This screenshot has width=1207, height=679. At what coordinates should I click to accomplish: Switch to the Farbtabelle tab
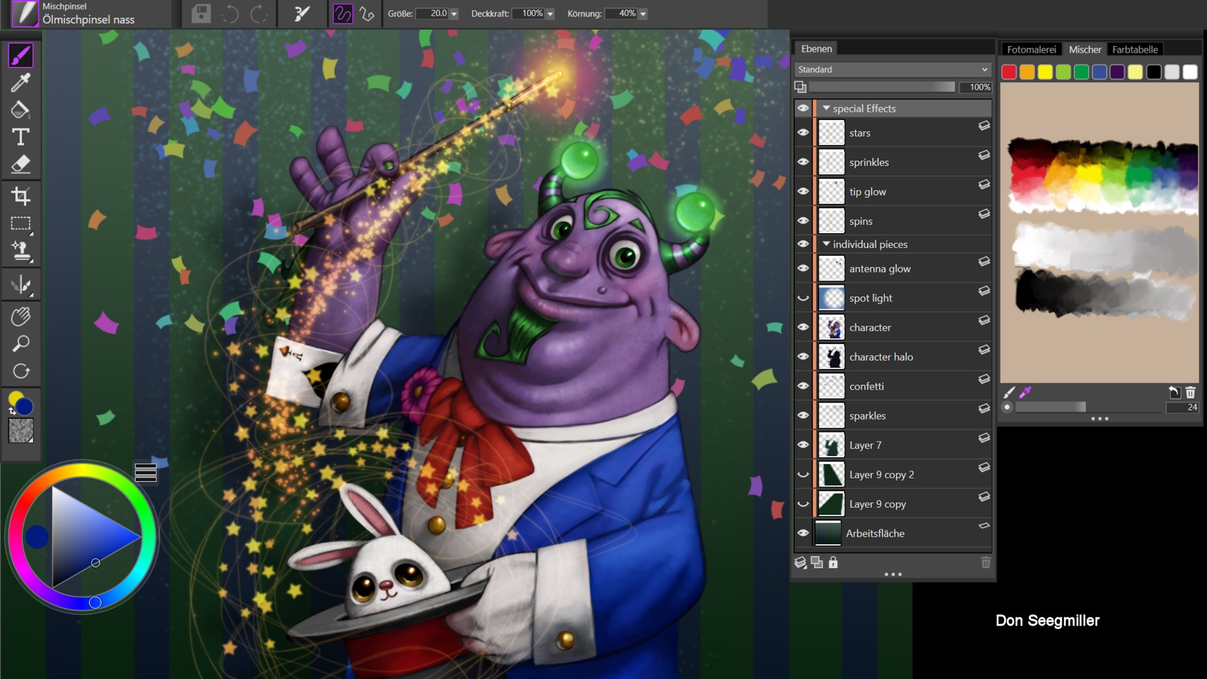1134,49
